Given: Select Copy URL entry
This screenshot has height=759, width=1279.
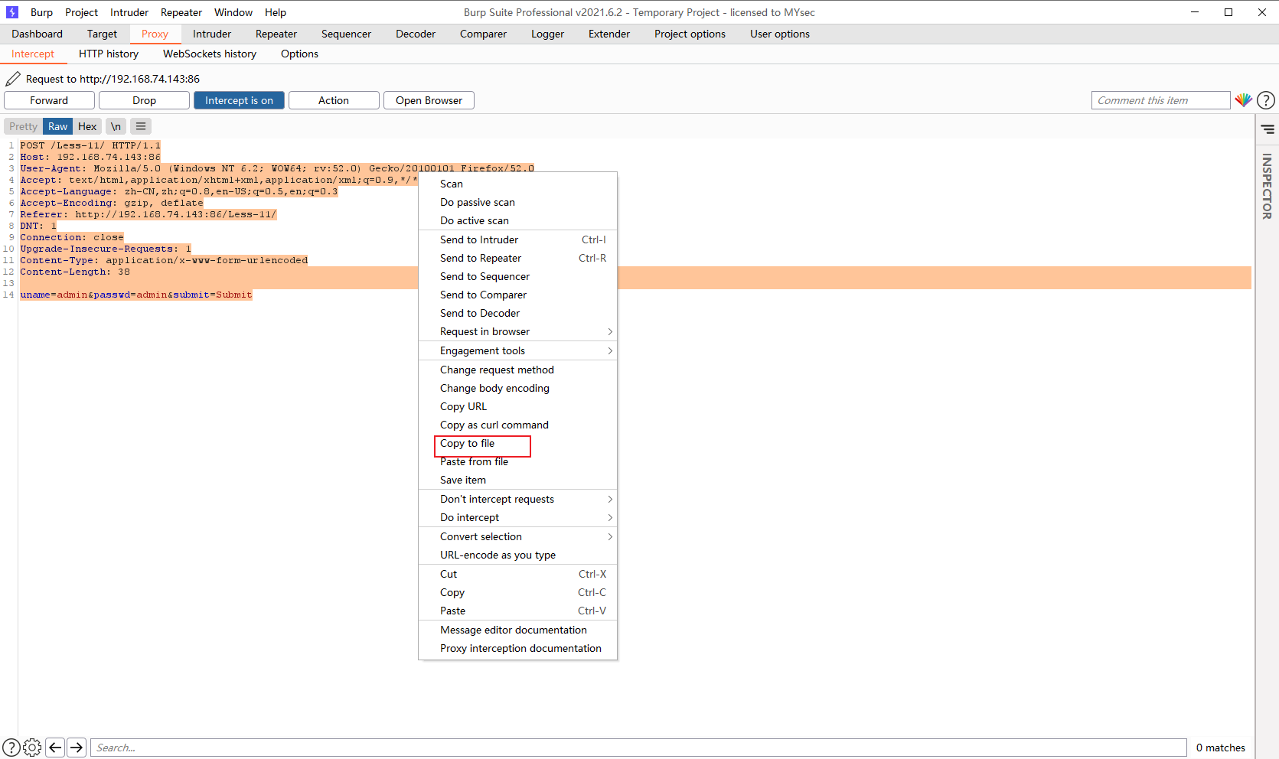Looking at the screenshot, I should (x=517, y=406).
